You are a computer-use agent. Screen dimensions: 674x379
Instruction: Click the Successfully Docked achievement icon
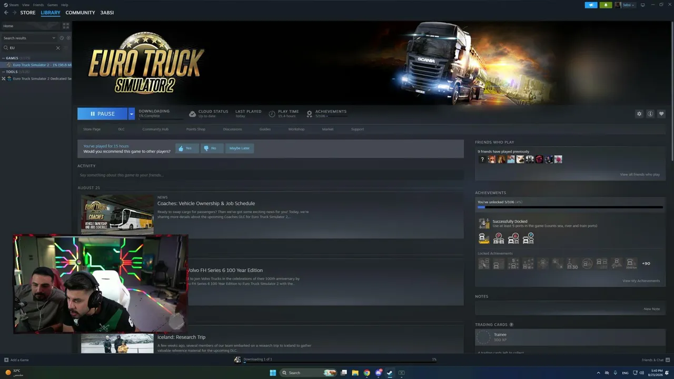(x=484, y=224)
